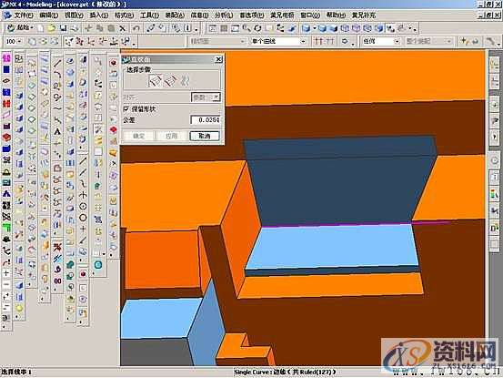This screenshot has height=378, width=503.
Task: Click the '00' toolbar icon
Action: click(57, 281)
